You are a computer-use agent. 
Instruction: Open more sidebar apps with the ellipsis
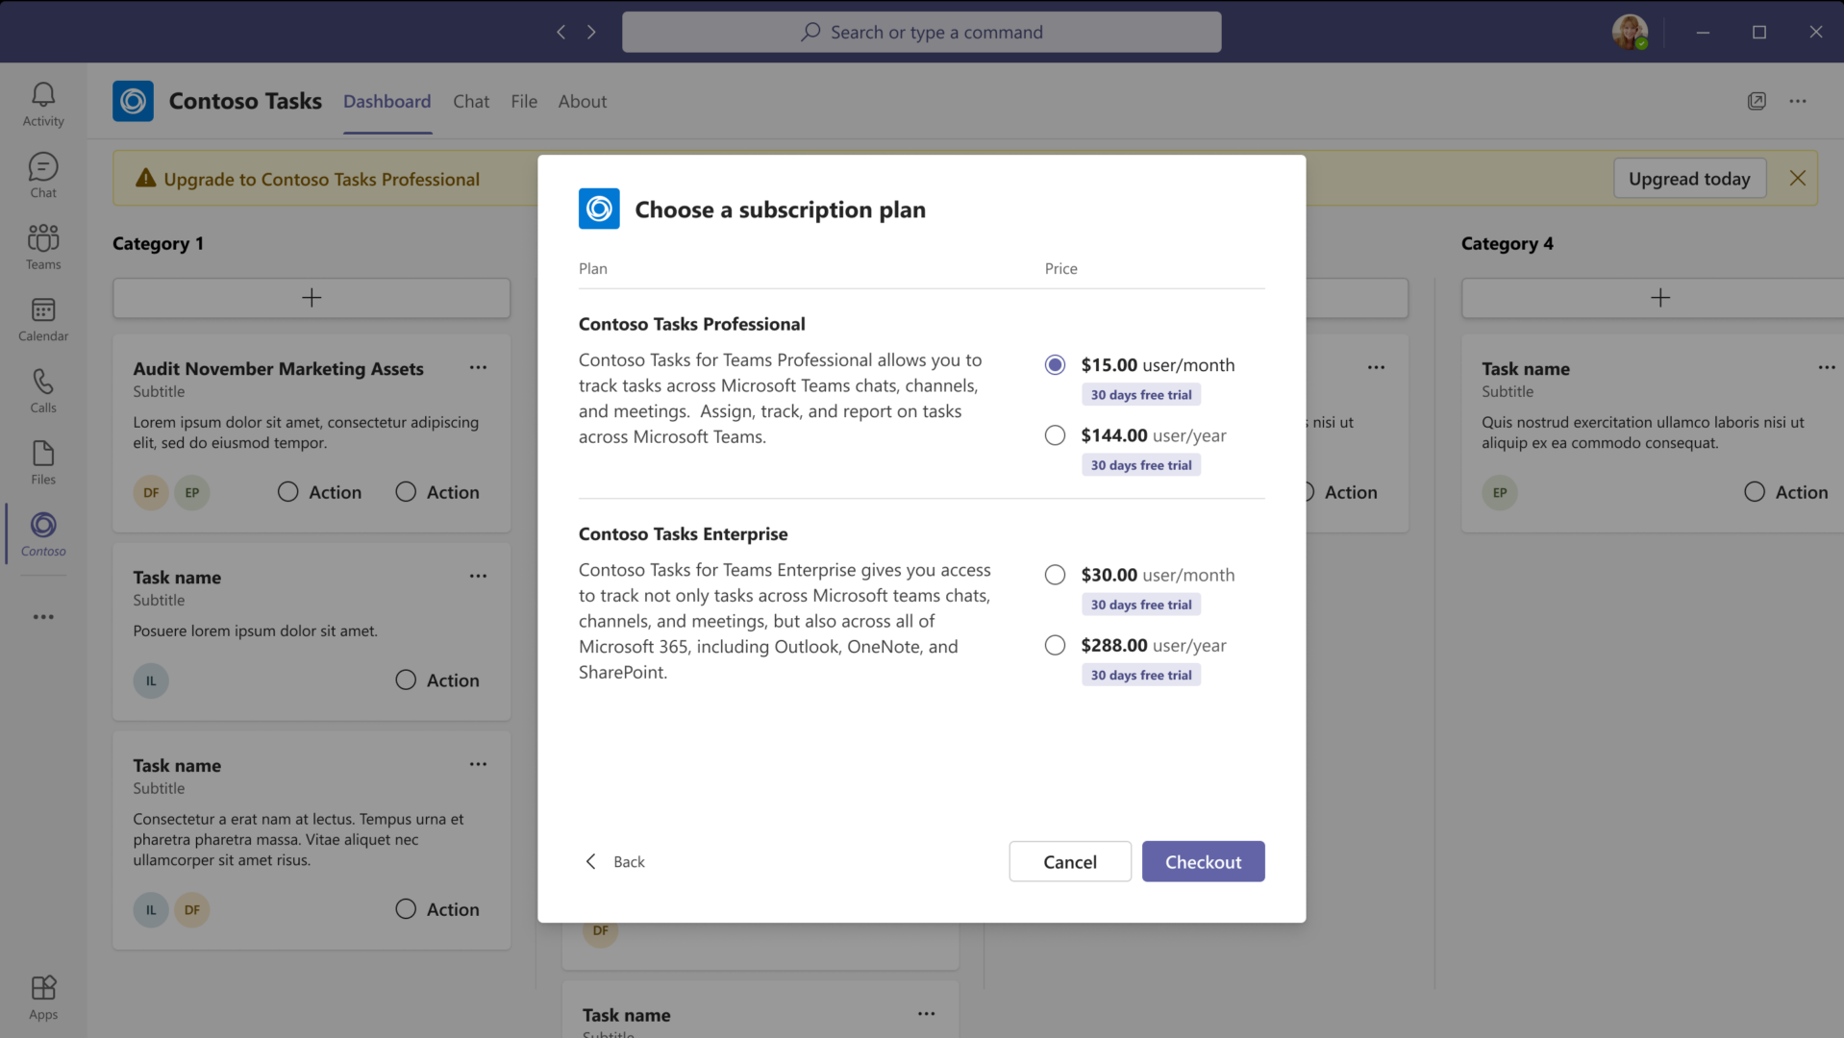coord(43,616)
